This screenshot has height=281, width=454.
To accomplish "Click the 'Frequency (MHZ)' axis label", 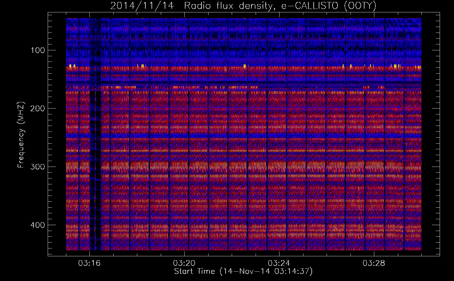I will 21,135.
